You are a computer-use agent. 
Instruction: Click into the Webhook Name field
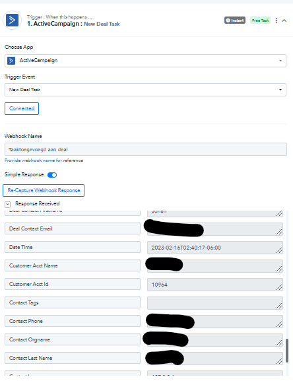click(146, 149)
